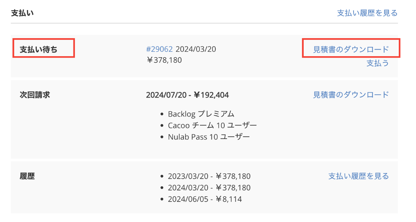This screenshot has height=222, width=416.
Task: Click the 支払い待ち status label
Action: [x=38, y=49]
